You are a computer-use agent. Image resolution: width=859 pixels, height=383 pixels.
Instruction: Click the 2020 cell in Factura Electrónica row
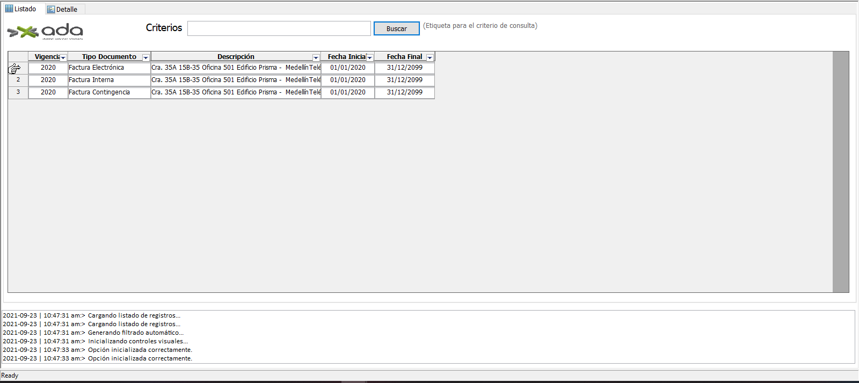(48, 68)
